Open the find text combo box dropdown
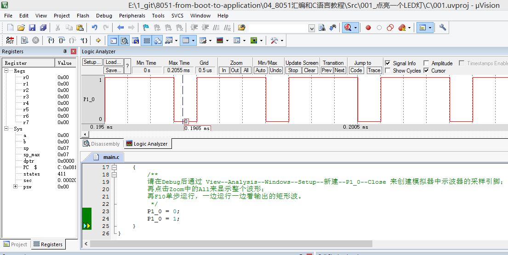 pos(312,28)
